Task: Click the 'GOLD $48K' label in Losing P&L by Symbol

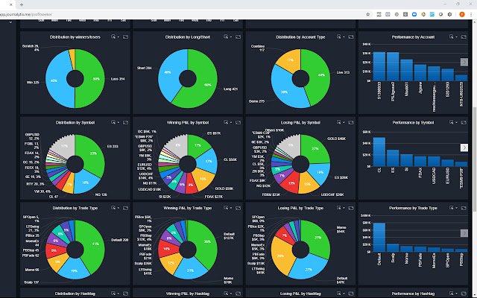Action: click(336, 139)
